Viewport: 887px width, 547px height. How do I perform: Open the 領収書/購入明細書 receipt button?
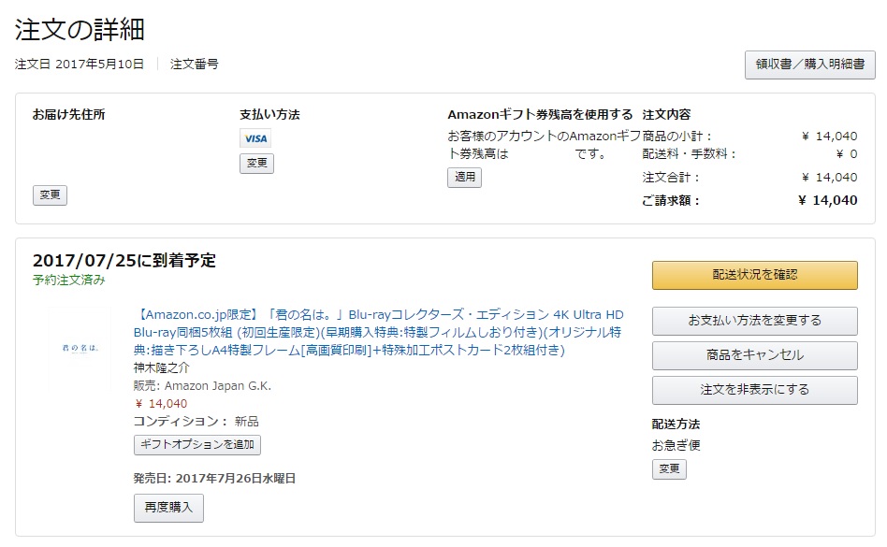click(x=809, y=65)
